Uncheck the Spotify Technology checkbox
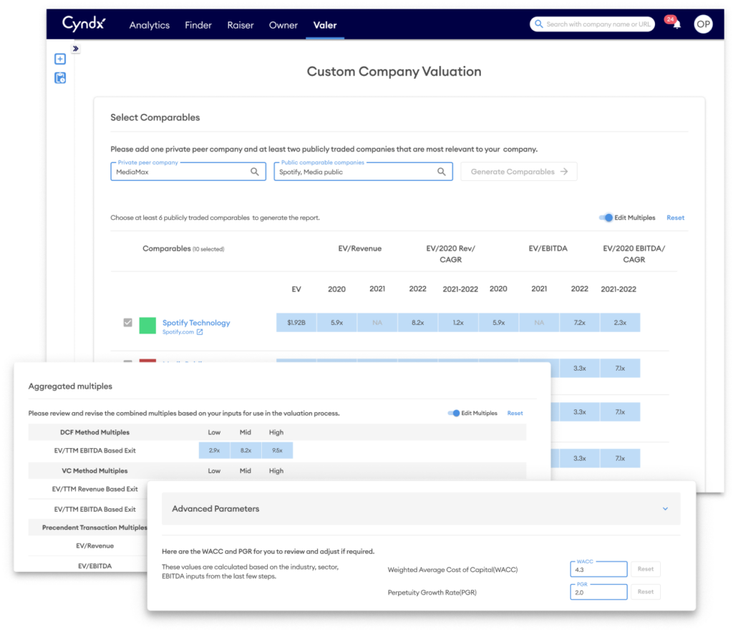 tap(127, 323)
